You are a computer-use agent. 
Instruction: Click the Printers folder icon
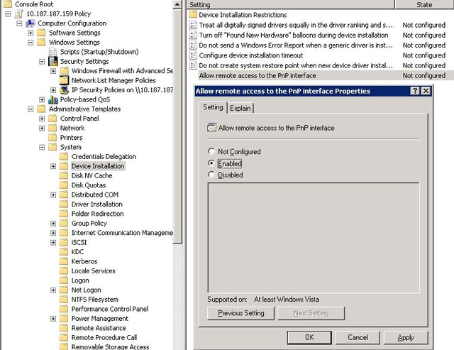tap(52, 137)
